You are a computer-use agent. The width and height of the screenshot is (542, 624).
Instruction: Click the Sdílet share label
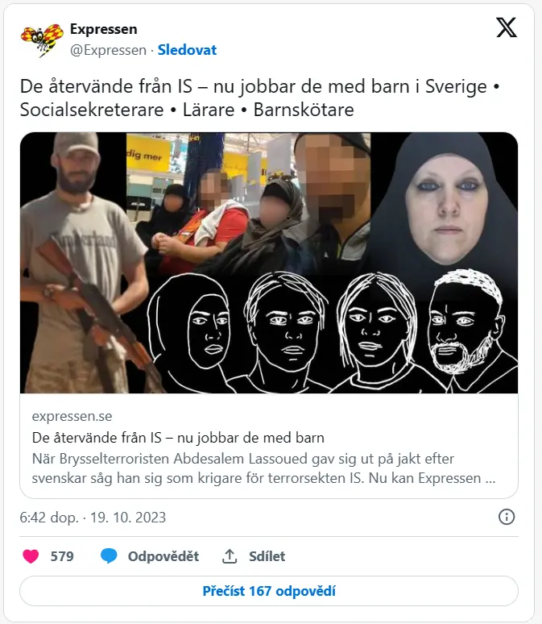tap(267, 556)
